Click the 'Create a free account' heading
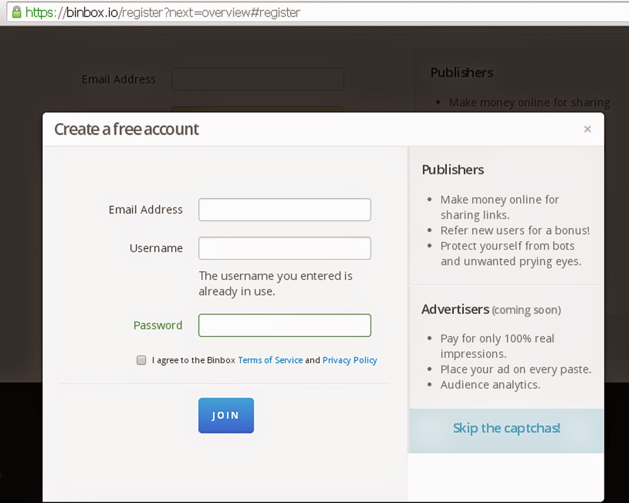The height and width of the screenshot is (503, 629). pyautogui.click(x=126, y=129)
